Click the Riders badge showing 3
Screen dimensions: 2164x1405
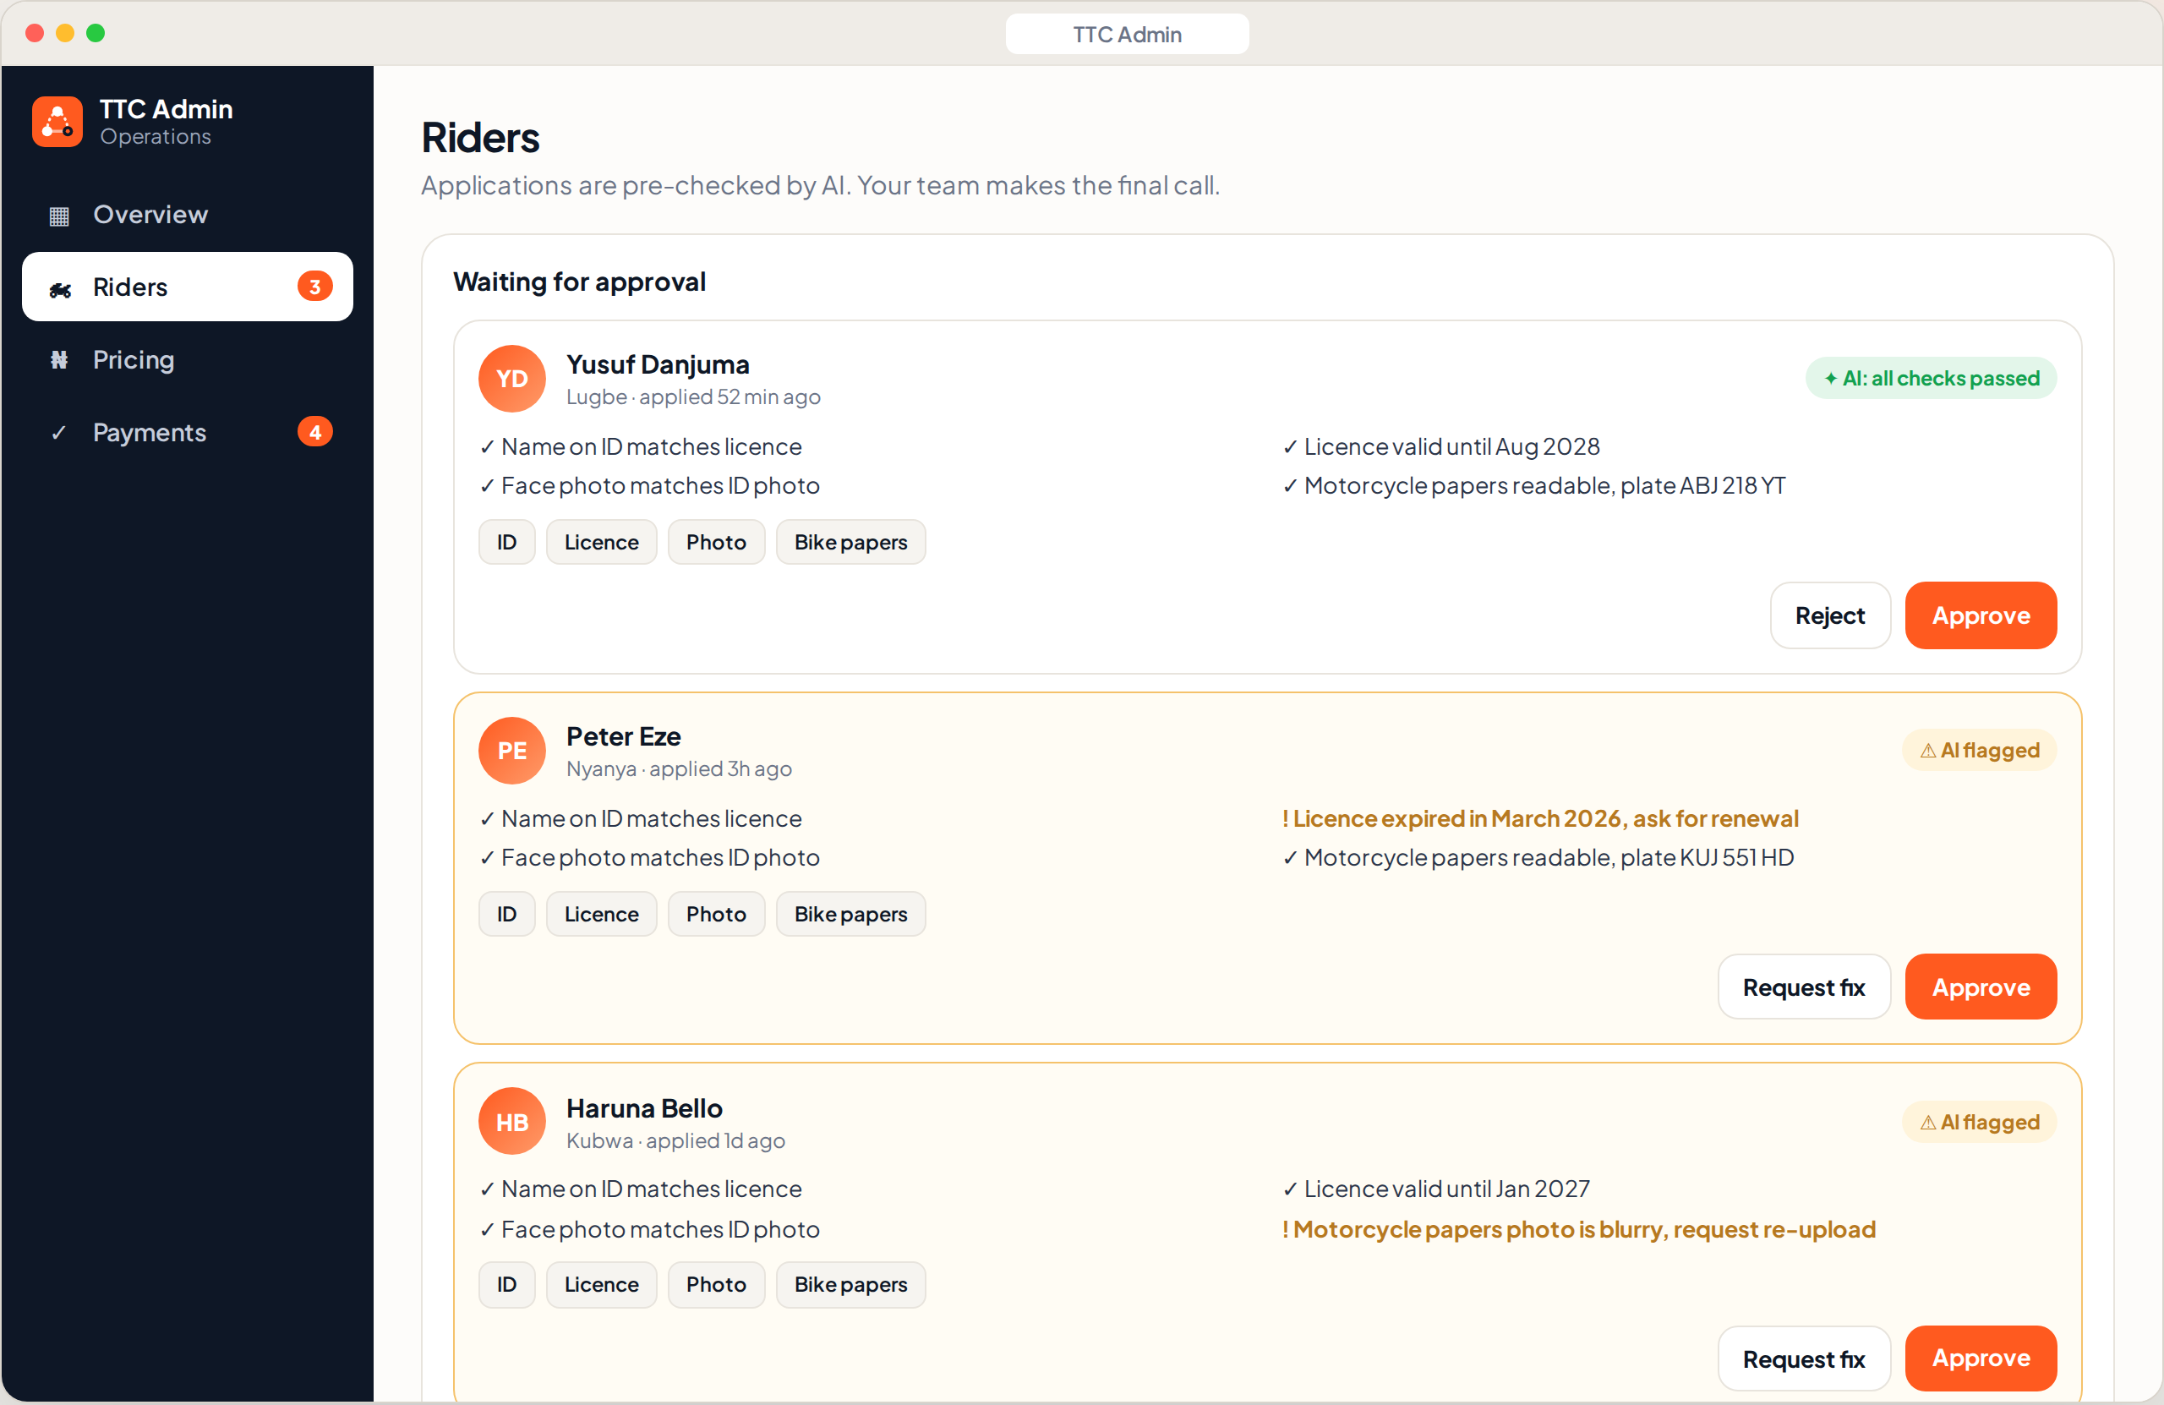[314, 287]
